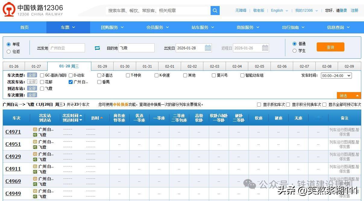
Task: Focus the 出发地 departure station field
Action: pyautogui.click(x=67, y=48)
